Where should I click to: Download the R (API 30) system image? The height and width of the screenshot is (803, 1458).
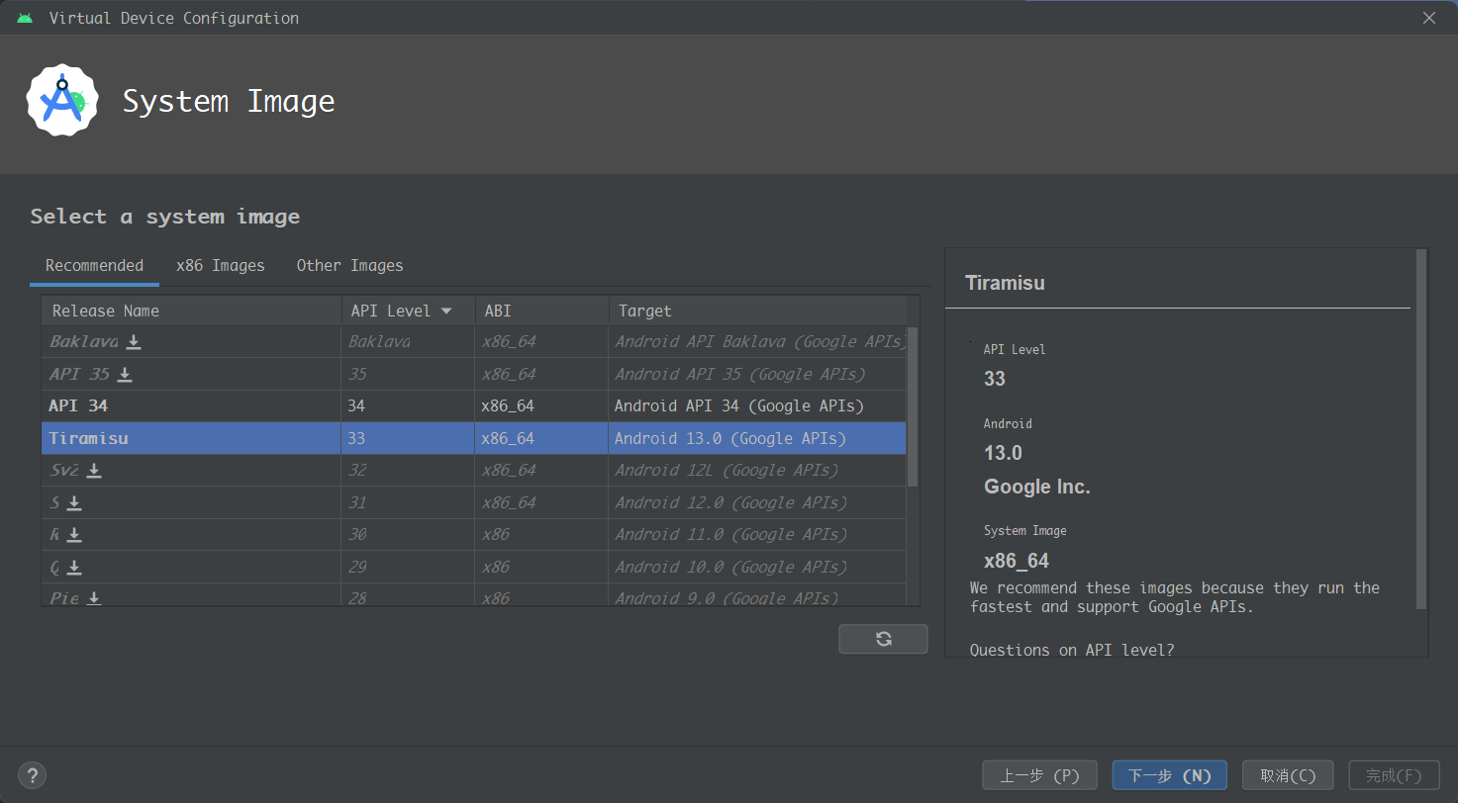[74, 535]
